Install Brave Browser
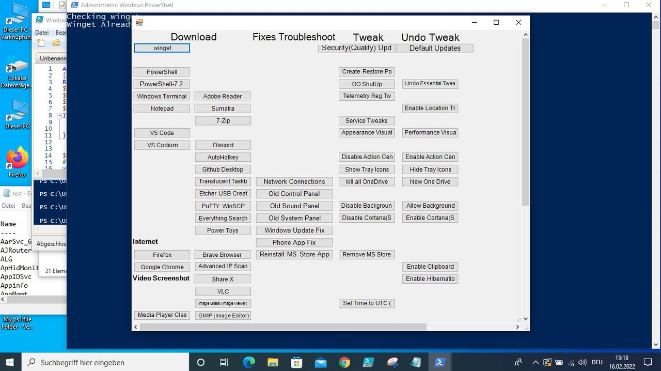 (223, 255)
